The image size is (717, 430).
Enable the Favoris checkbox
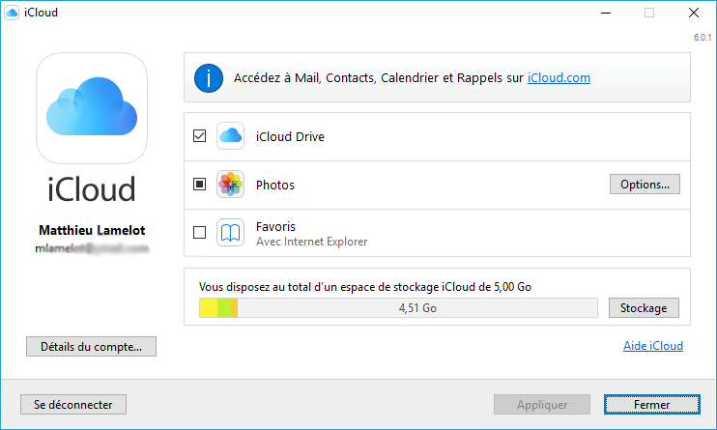(199, 232)
